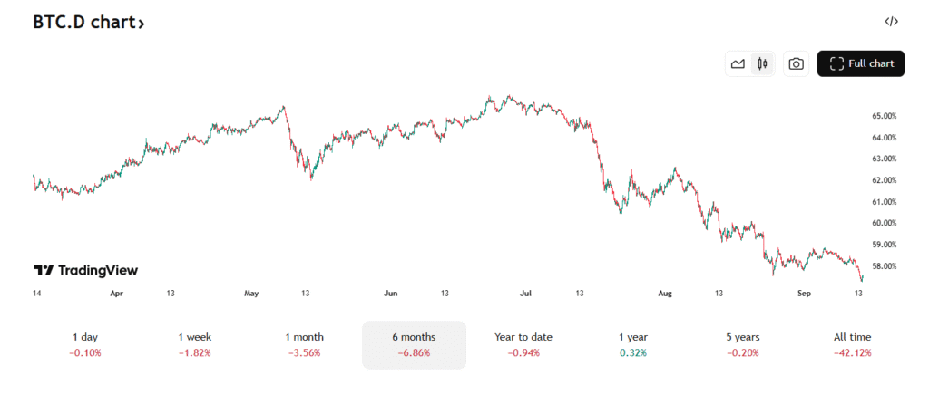Switch to area chart style

coord(738,63)
